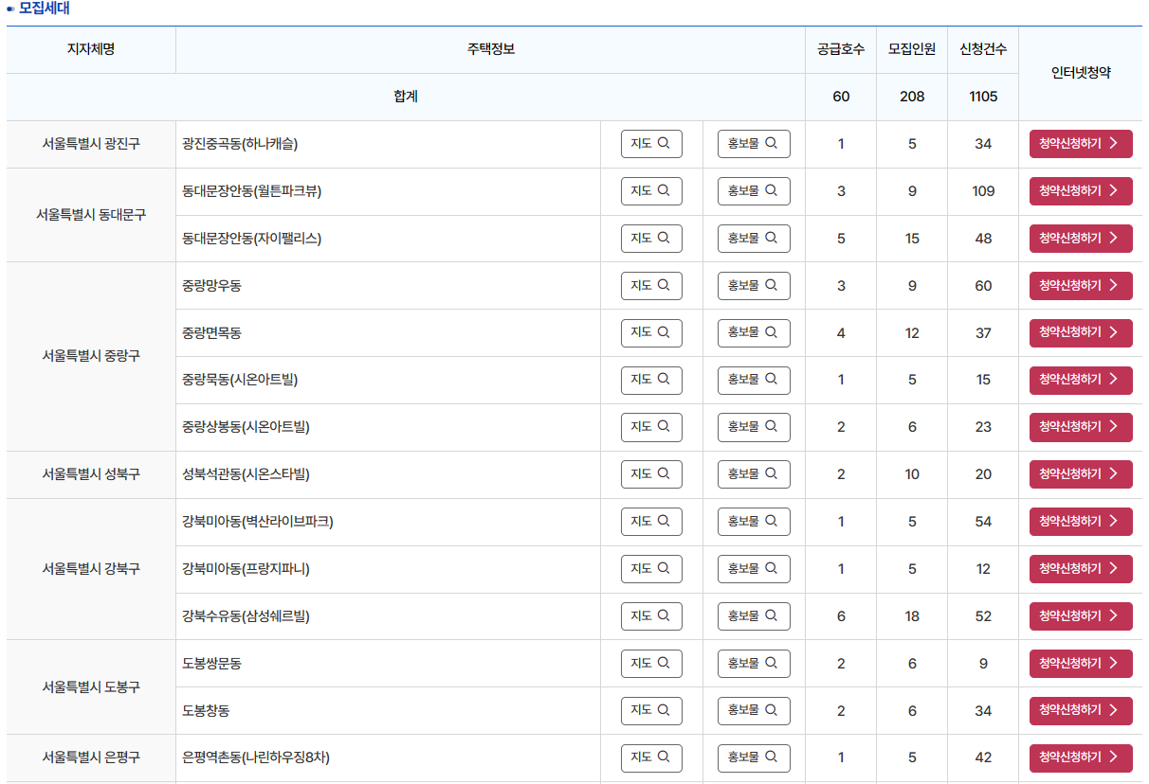Apply via 청약신청하기 for 중랑면목동
The width and height of the screenshot is (1149, 784).
(1081, 333)
